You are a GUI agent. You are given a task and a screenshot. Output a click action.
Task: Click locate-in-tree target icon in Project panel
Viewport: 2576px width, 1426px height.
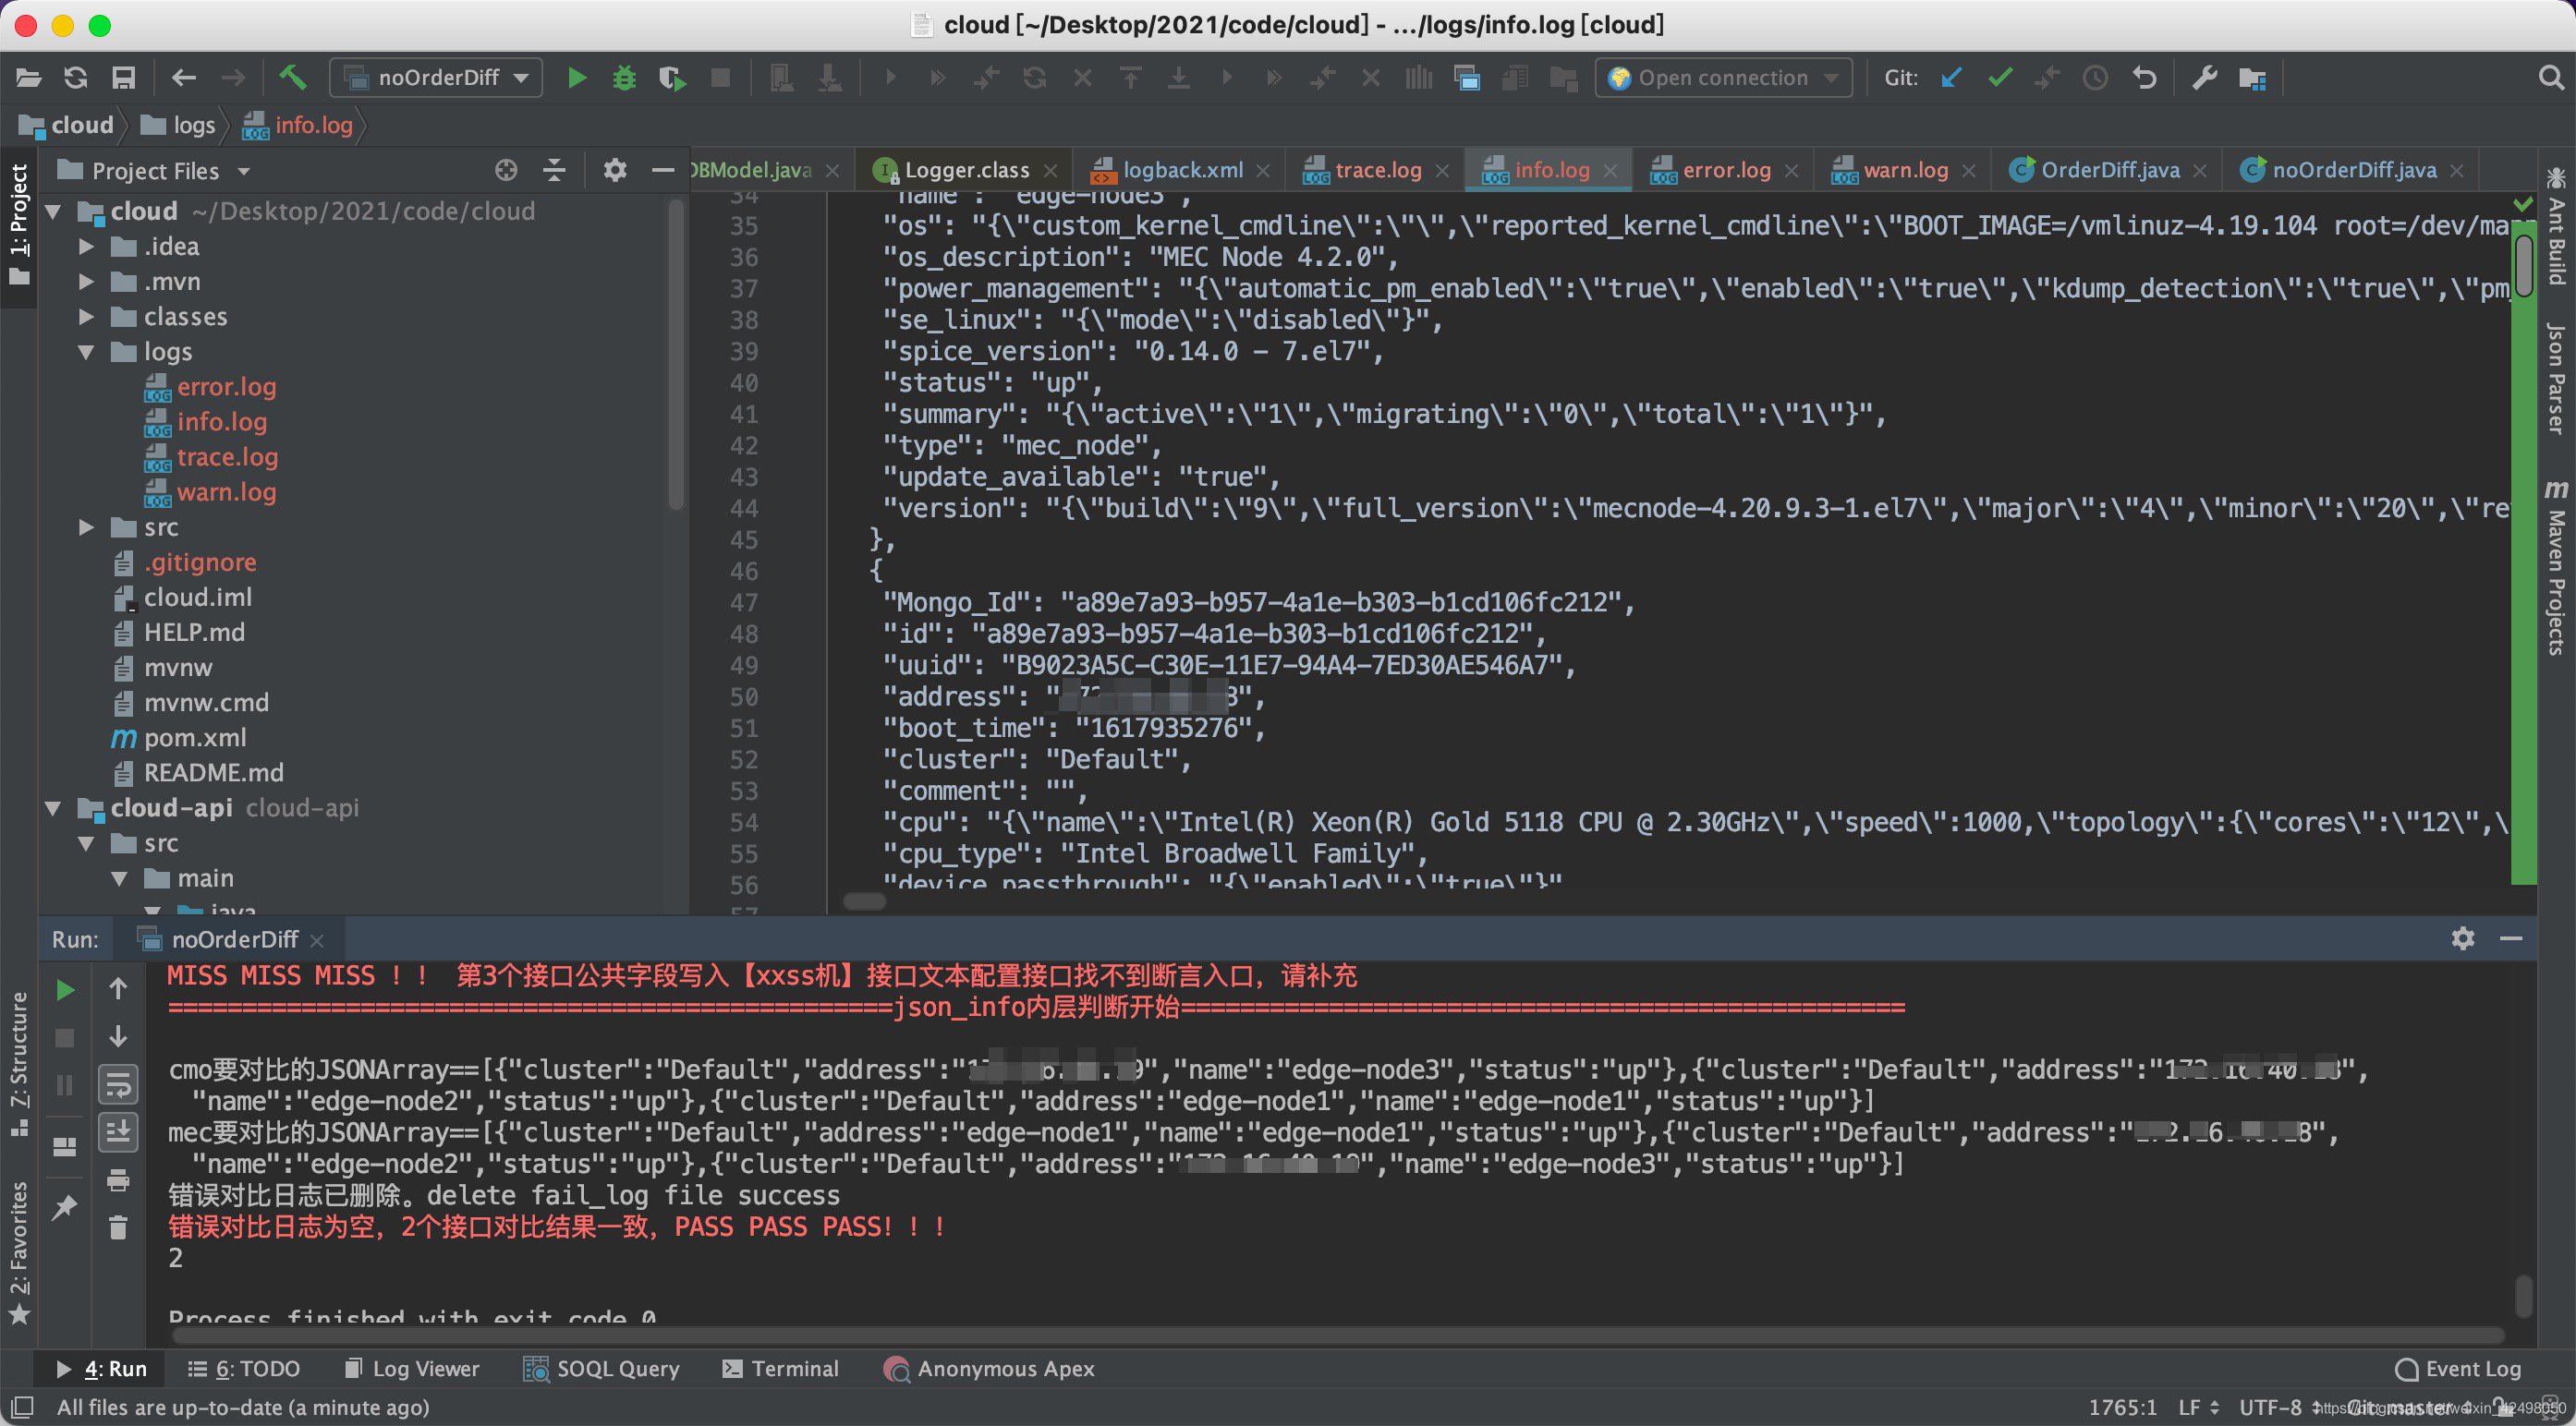(x=506, y=171)
